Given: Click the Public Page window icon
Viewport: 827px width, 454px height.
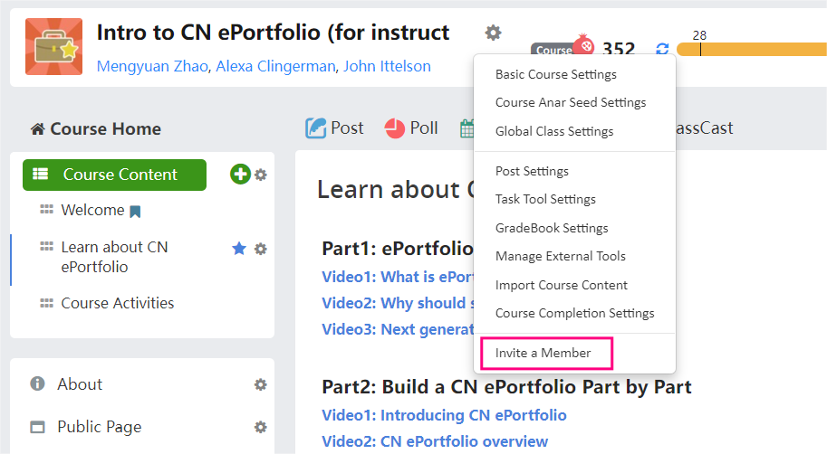Looking at the screenshot, I should point(37,427).
